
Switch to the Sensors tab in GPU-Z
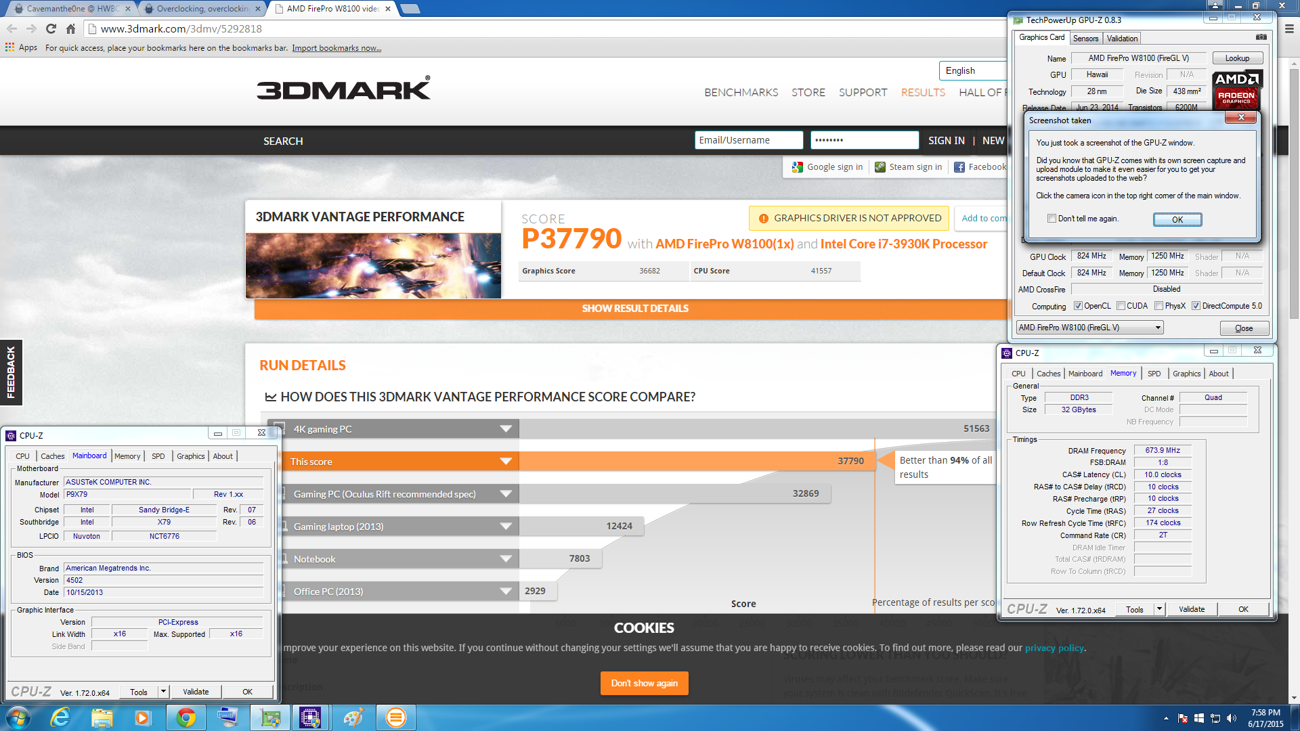[x=1085, y=39]
